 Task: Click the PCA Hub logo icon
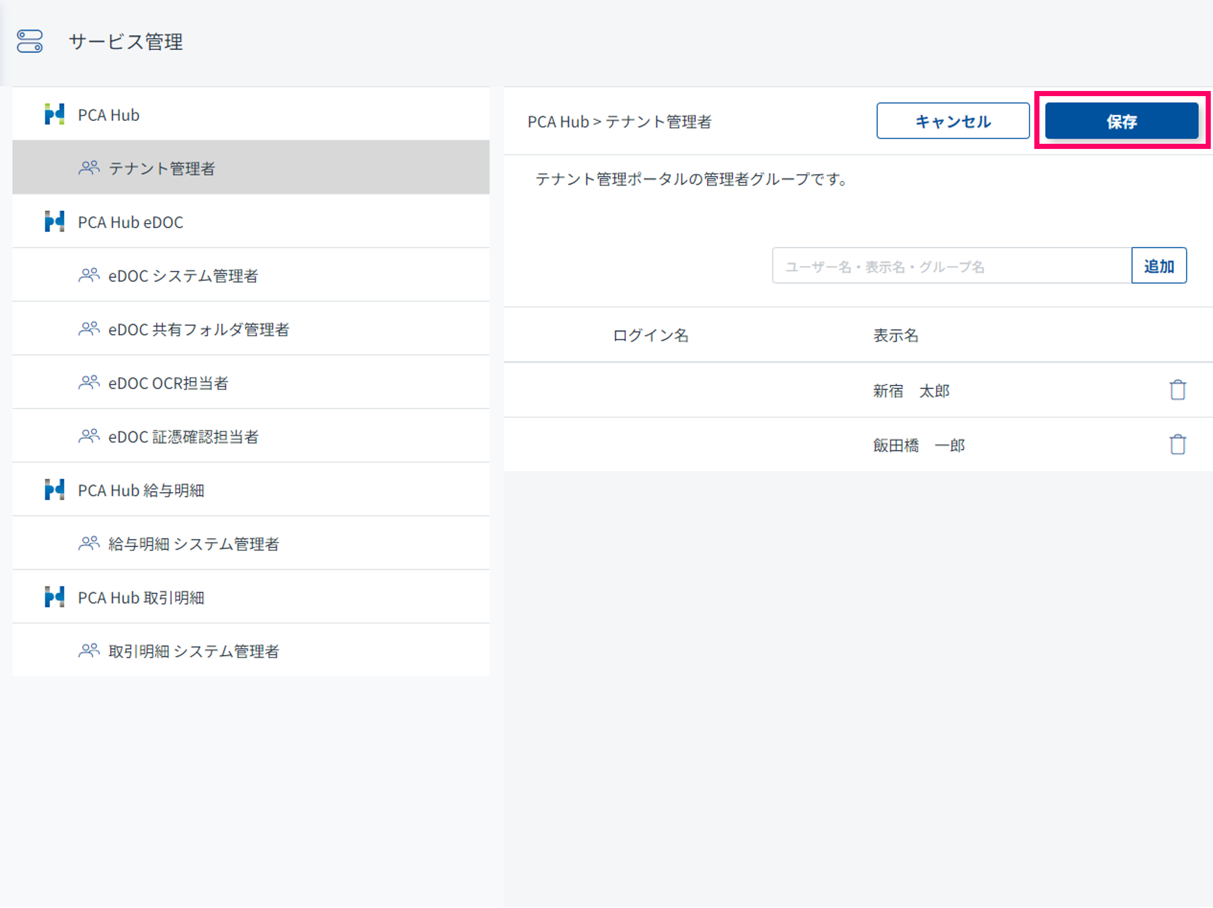tap(54, 114)
